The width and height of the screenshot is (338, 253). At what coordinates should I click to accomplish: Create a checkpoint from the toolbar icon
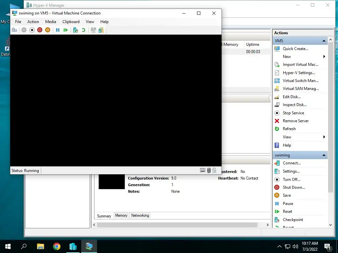(x=76, y=30)
